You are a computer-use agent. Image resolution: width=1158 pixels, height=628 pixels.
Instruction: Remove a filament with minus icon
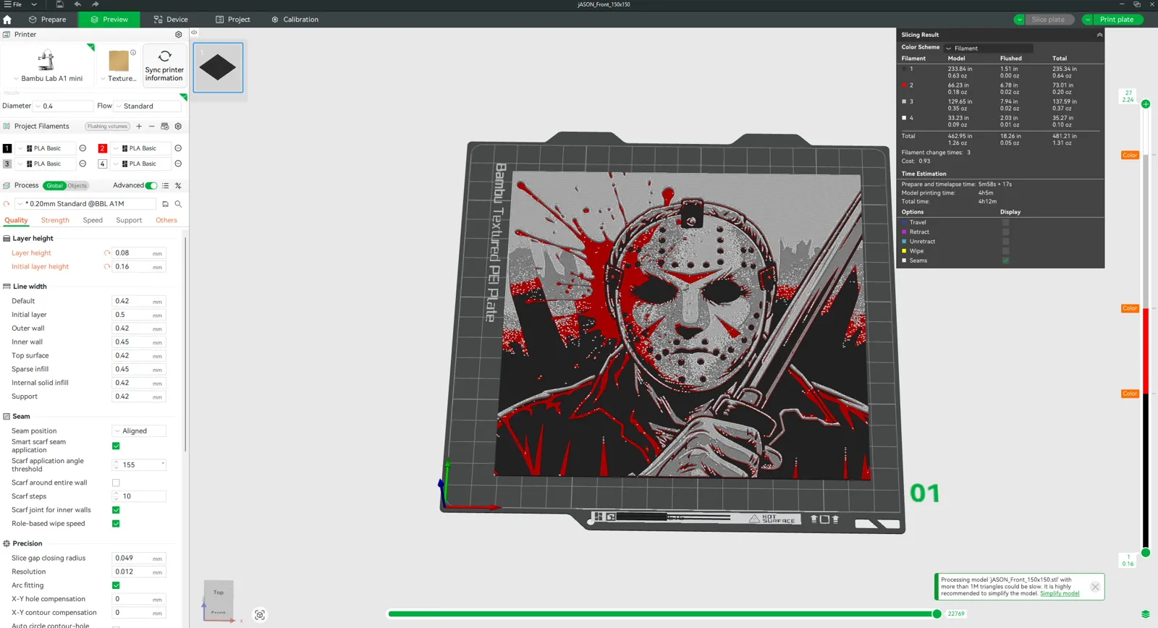pyautogui.click(x=152, y=127)
